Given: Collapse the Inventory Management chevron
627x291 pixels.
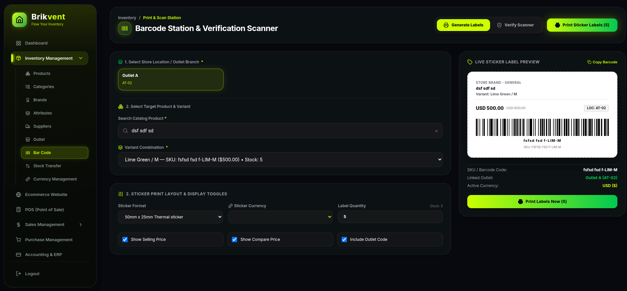Looking at the screenshot, I should (x=81, y=58).
